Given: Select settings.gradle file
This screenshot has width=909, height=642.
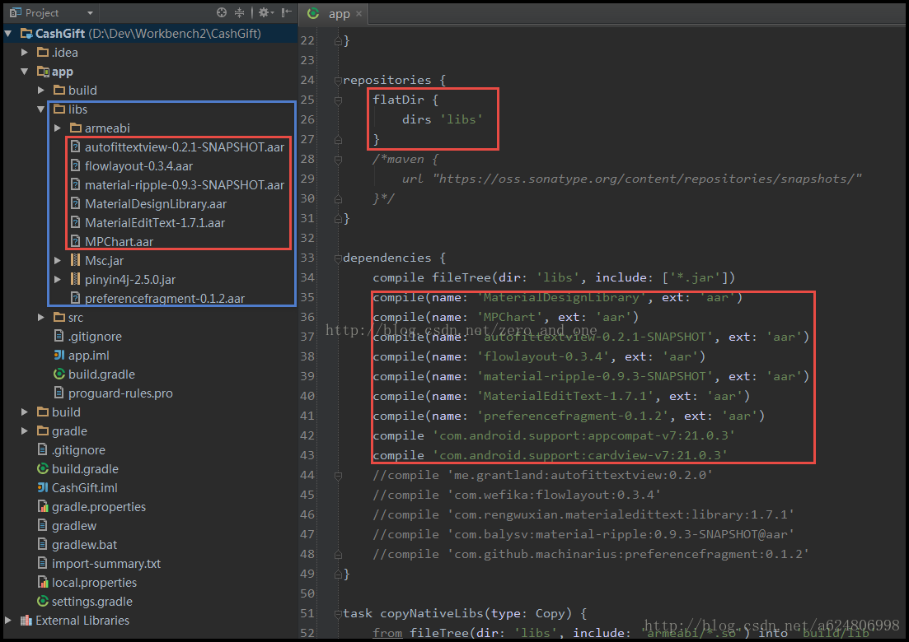Looking at the screenshot, I should pyautogui.click(x=92, y=602).
